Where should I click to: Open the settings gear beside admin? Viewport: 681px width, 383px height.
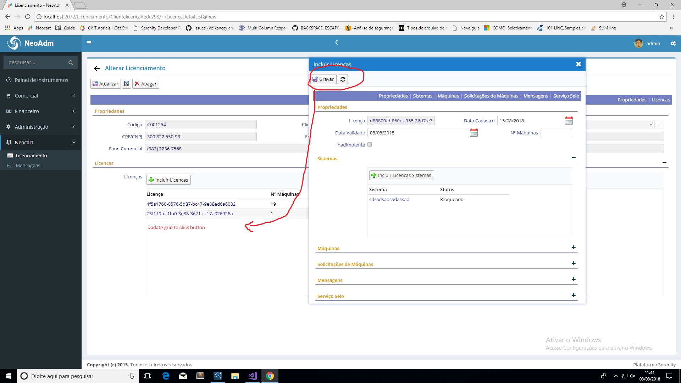point(673,43)
